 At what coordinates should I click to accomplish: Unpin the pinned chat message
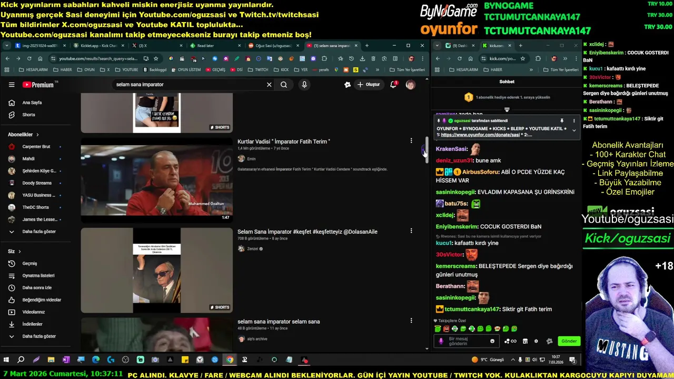point(562,121)
